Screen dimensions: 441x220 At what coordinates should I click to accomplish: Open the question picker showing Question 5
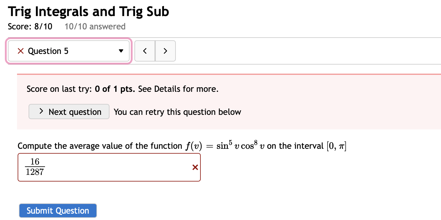click(68, 51)
